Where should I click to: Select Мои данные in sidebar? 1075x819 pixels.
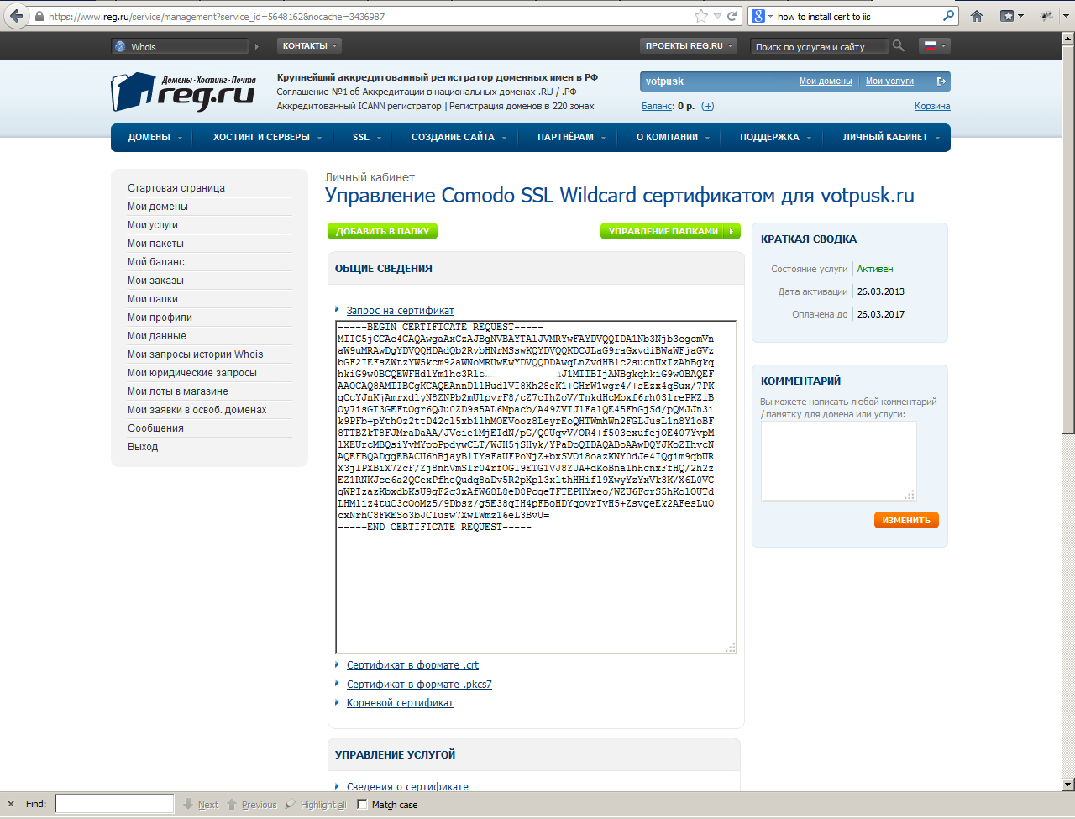coord(157,336)
